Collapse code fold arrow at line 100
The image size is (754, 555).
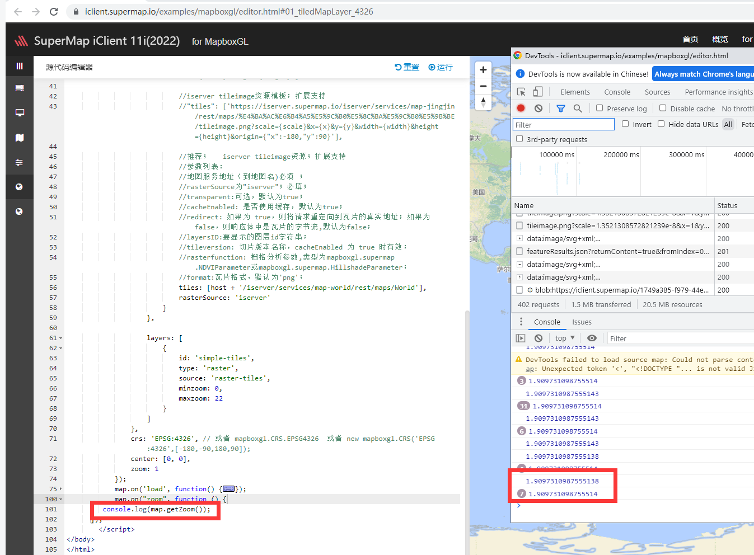(60, 499)
